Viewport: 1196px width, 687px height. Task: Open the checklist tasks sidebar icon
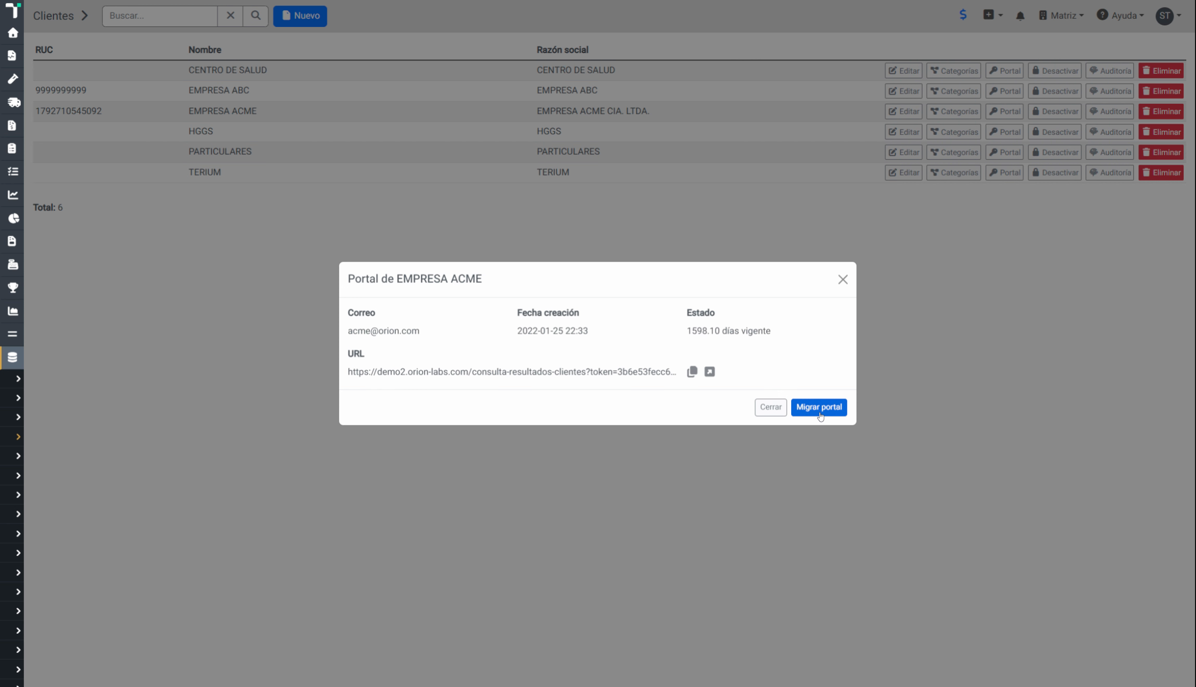tap(13, 171)
